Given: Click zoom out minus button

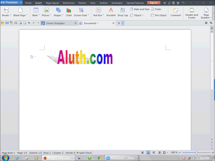Looking at the screenshot, I should pyautogui.click(x=180, y=153).
